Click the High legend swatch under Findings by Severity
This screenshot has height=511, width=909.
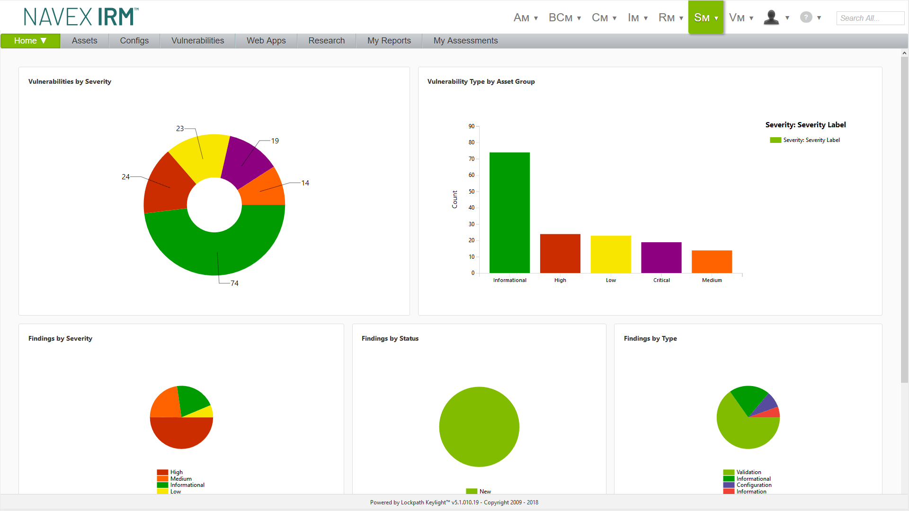pyautogui.click(x=162, y=472)
